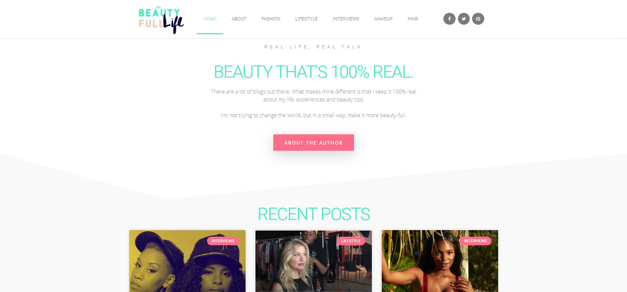This screenshot has width=627, height=292.
Task: Open the Lifestyle menu item
Action: point(307,19)
